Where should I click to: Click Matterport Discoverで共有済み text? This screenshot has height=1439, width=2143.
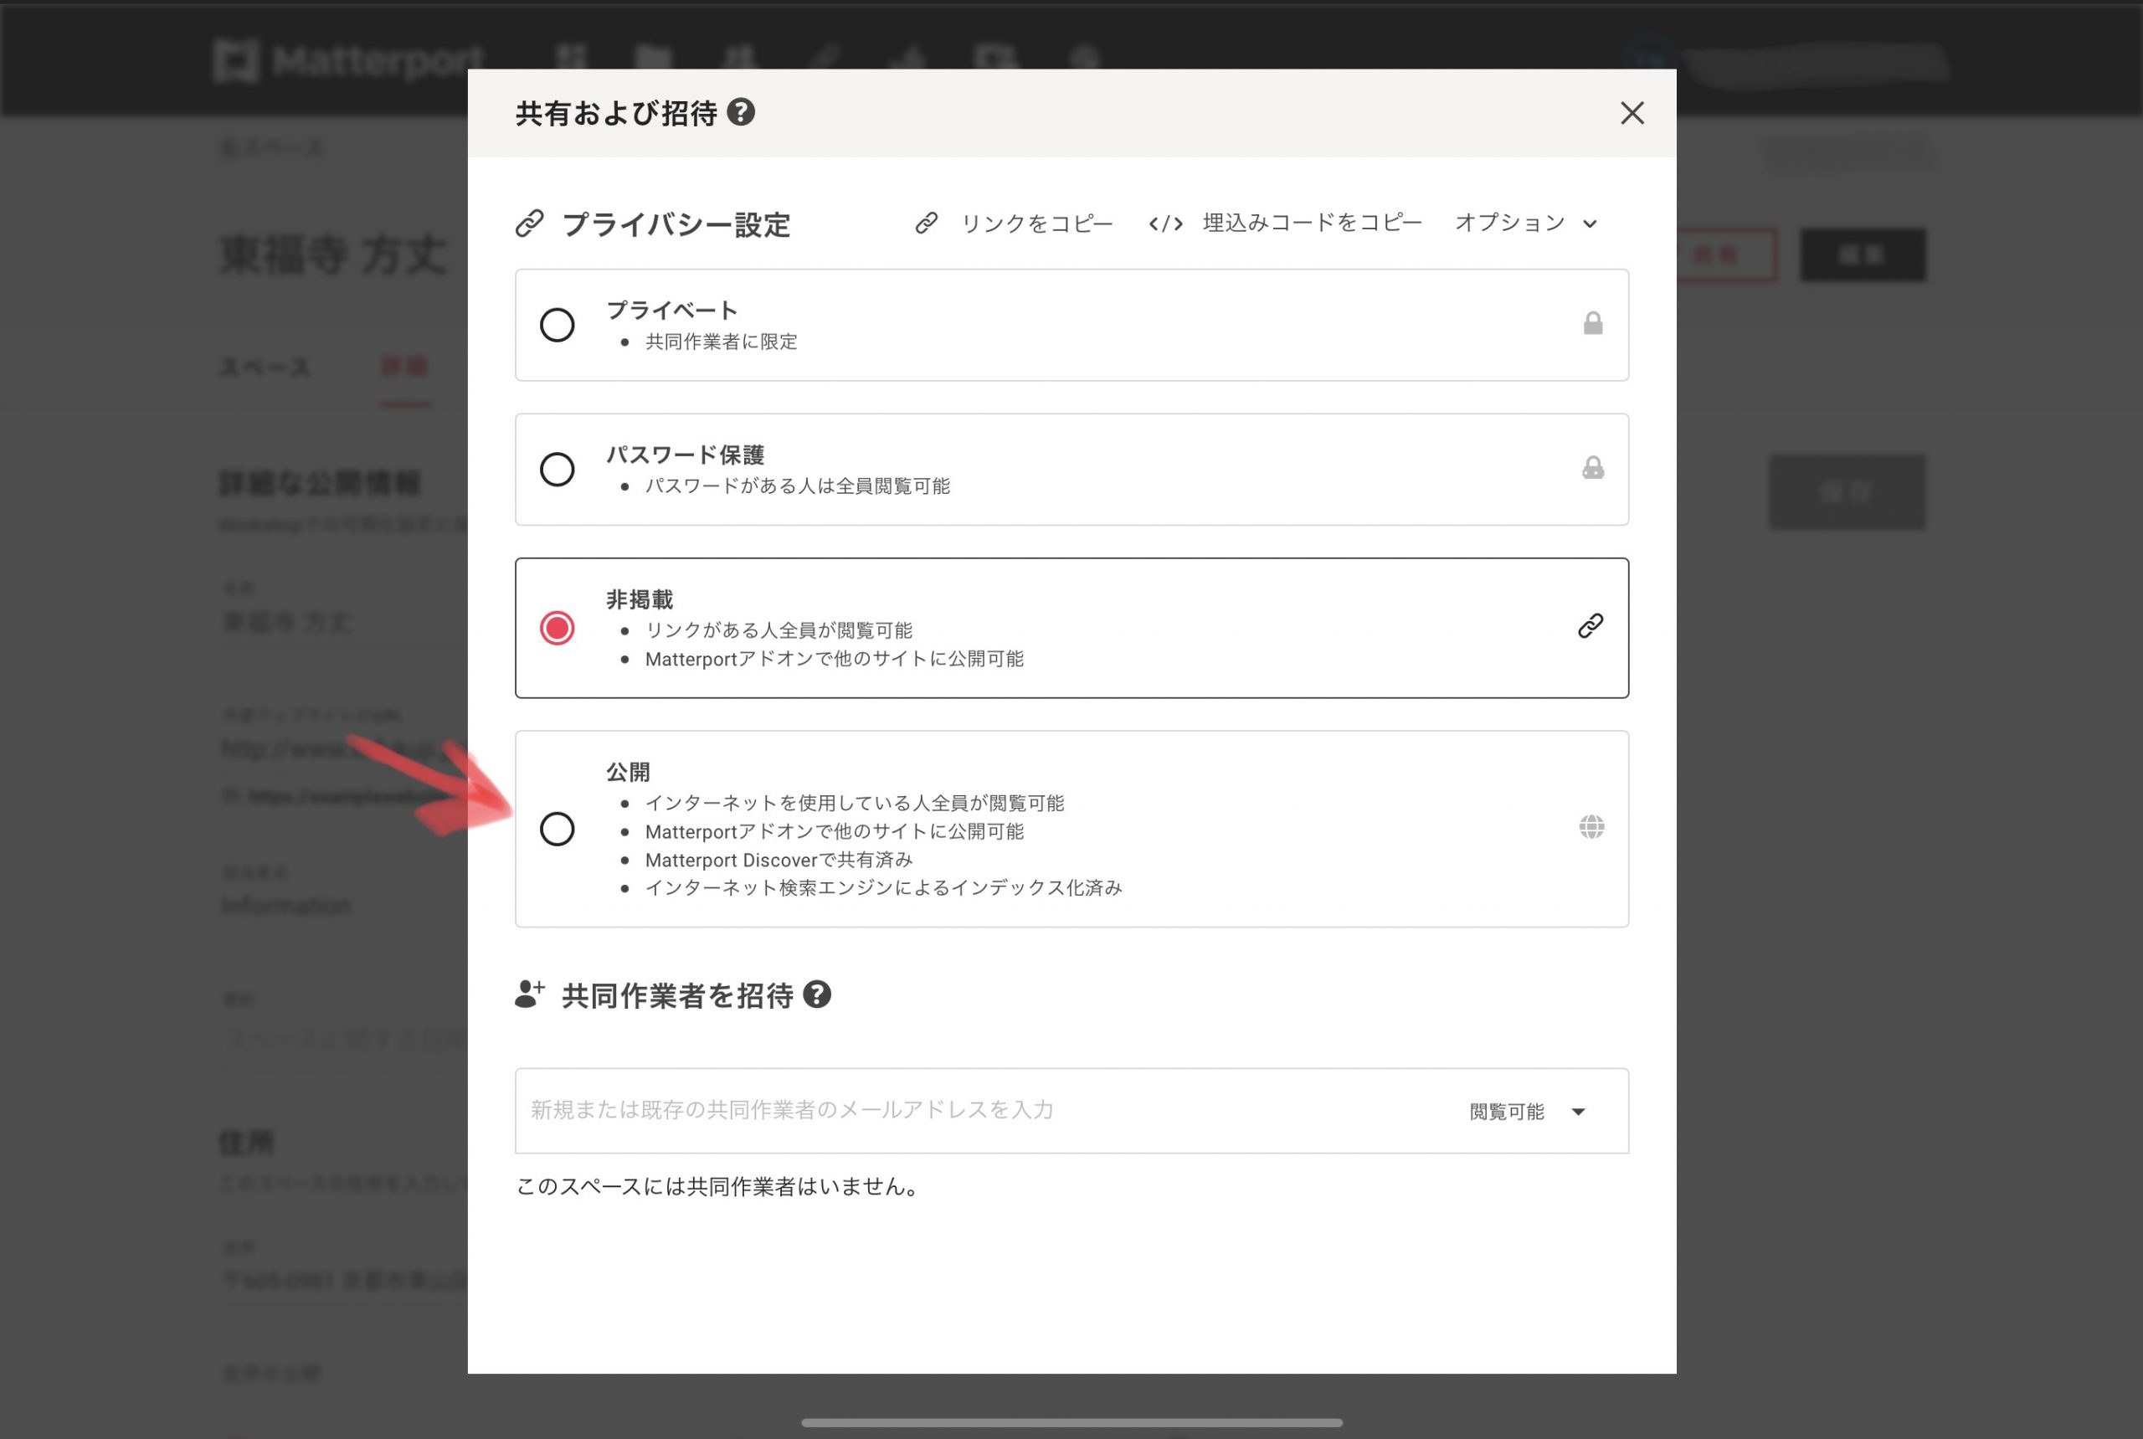pos(779,860)
